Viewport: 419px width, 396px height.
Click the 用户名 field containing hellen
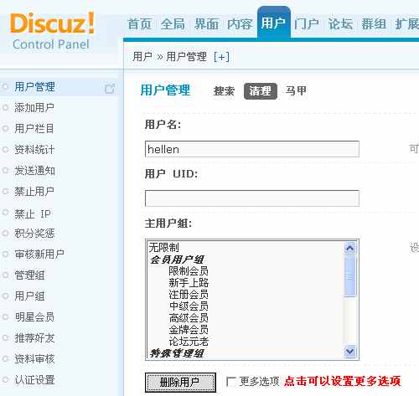(252, 149)
